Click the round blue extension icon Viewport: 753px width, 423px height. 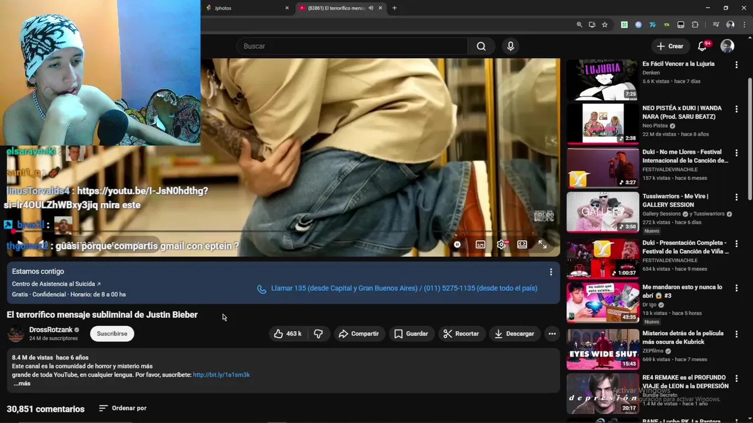[638, 25]
